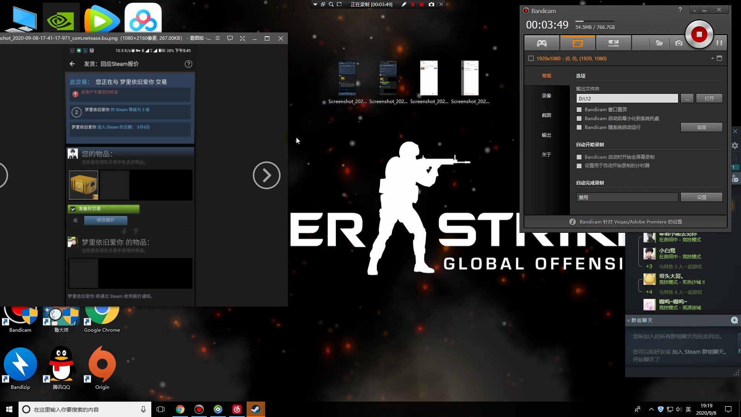The image size is (741, 417).
Task: Click Windows taskbar search box
Action: (85, 409)
